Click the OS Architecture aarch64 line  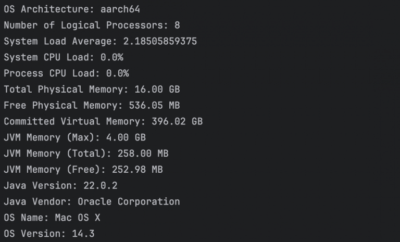click(71, 9)
